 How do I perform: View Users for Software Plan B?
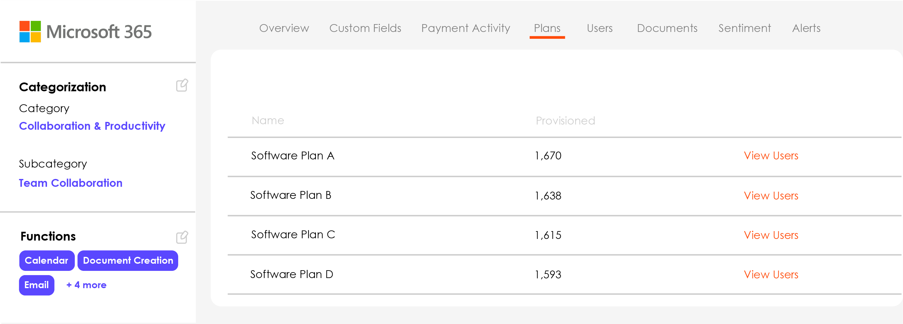coord(771,196)
